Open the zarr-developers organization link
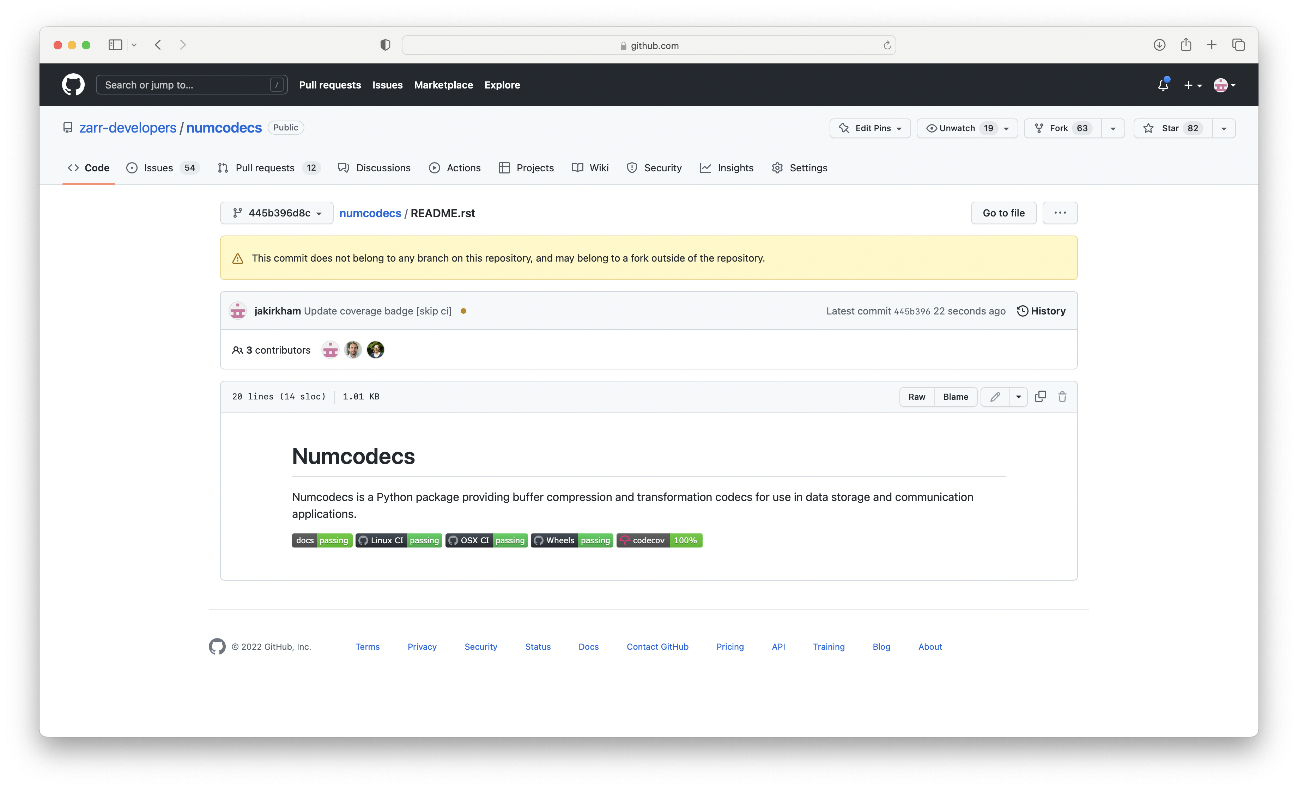Screen dimensions: 1298x789 point(127,128)
